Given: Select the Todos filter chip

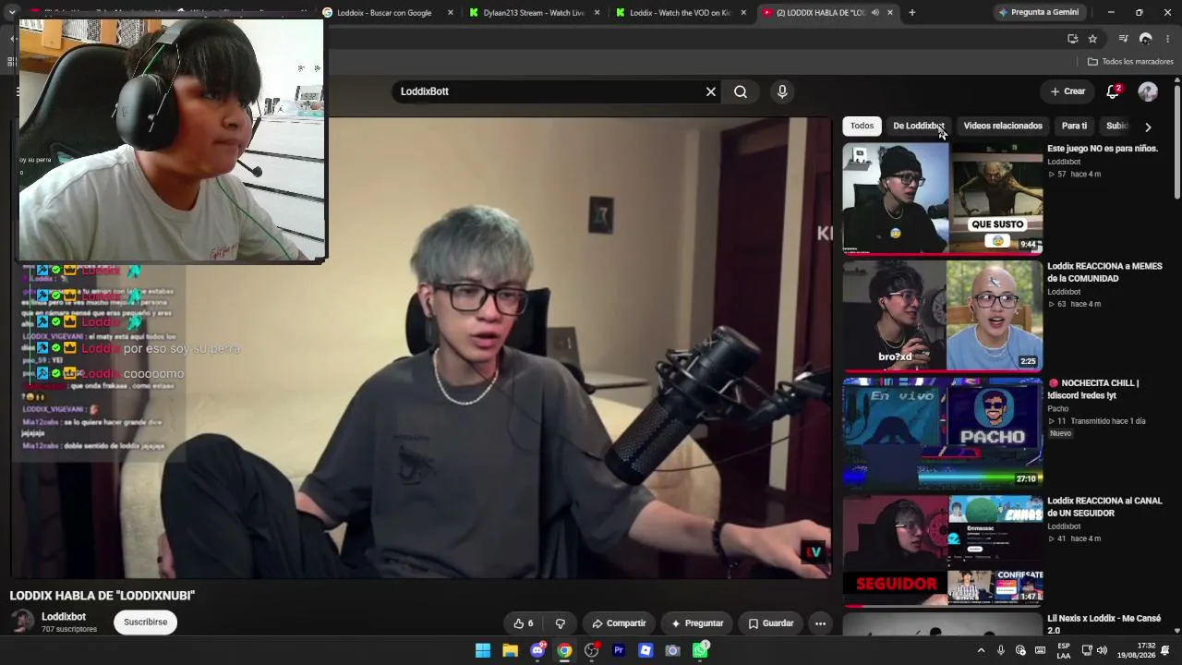Looking at the screenshot, I should pos(862,127).
